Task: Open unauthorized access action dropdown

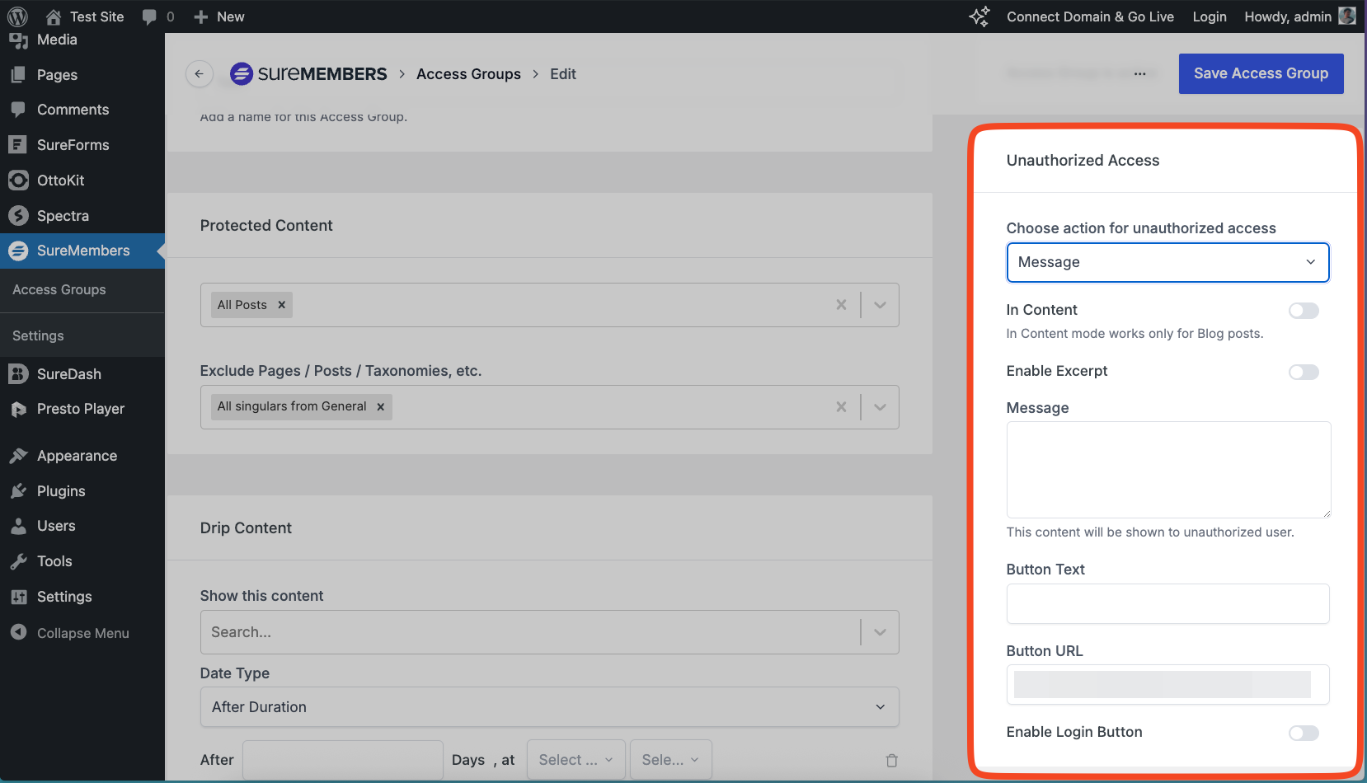Action: [1167, 262]
